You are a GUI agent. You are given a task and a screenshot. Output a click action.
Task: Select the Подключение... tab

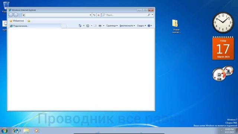point(35,26)
